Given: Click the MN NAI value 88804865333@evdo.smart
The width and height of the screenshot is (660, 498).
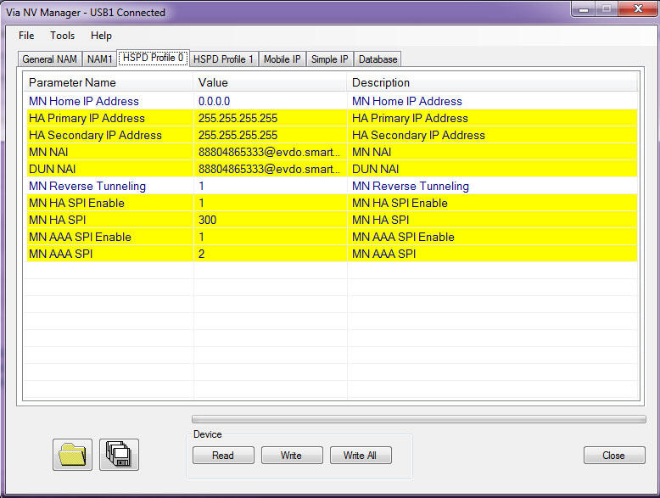Looking at the screenshot, I should pos(271,152).
